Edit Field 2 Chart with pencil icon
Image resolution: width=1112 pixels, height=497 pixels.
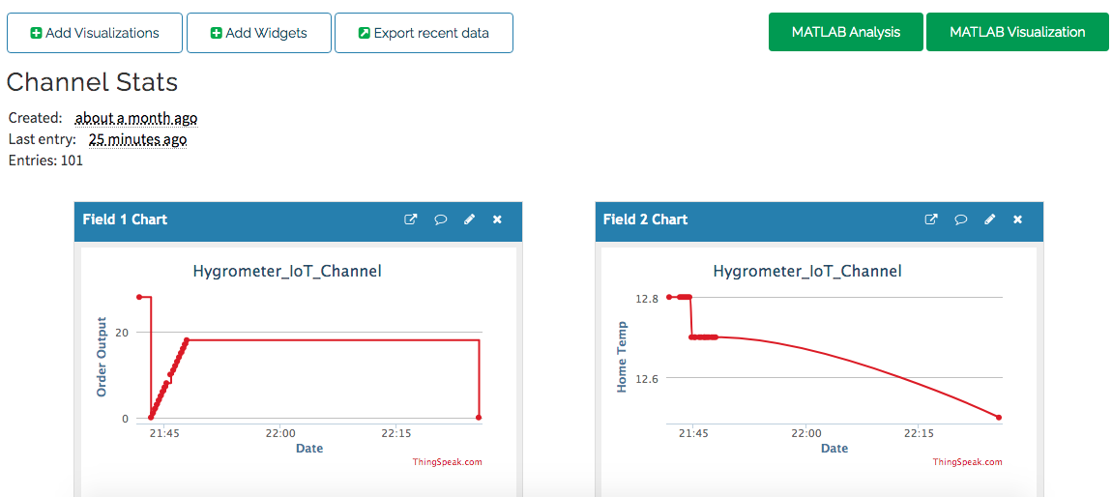tap(989, 219)
